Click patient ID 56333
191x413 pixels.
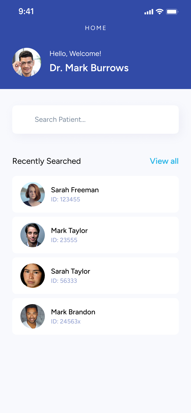click(x=64, y=281)
